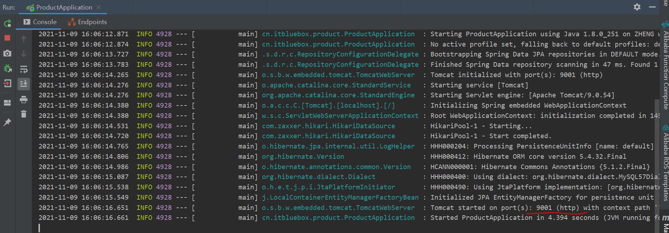This screenshot has height=233, width=669.
Task: Hide the Run tool window
Action: (653, 7)
